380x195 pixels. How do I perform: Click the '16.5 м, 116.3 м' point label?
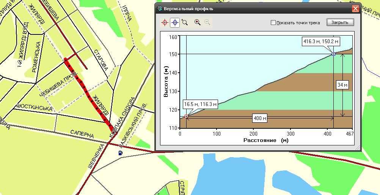click(200, 104)
